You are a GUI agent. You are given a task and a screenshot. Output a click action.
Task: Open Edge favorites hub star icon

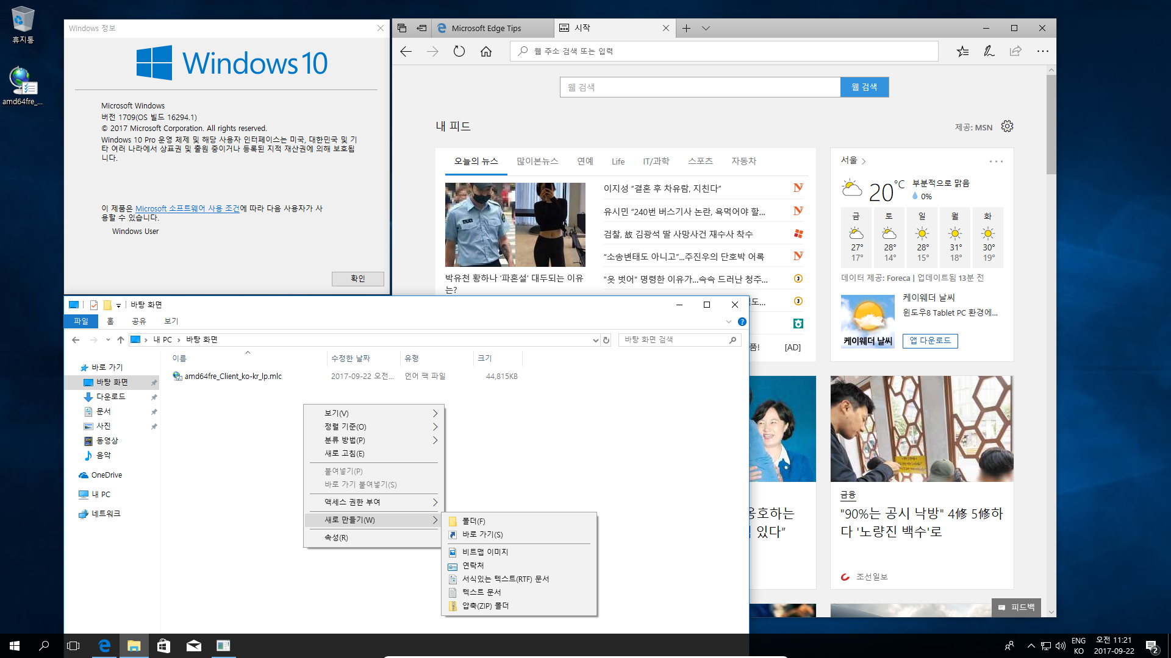(962, 52)
